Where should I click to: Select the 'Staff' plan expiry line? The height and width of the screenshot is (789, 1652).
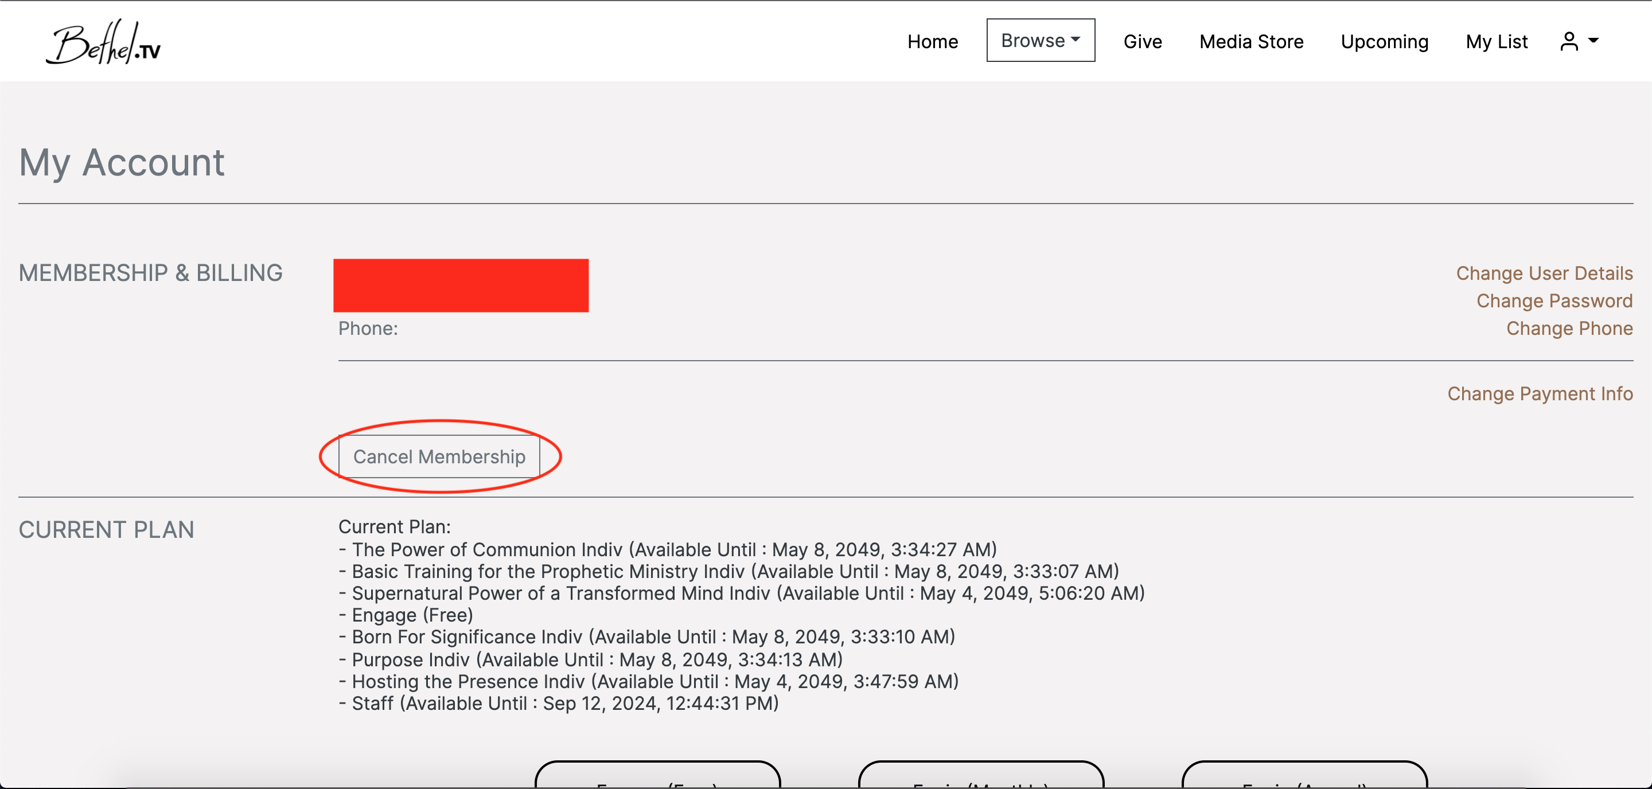tap(559, 703)
